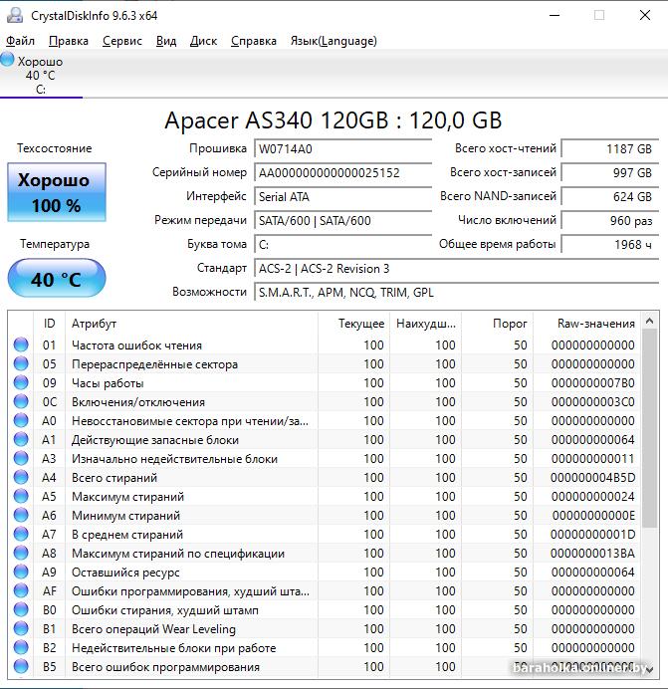Image resolution: width=668 pixels, height=689 pixels.
Task: Select the C: disk tab with status Хорошо
Action: pyautogui.click(x=41, y=75)
